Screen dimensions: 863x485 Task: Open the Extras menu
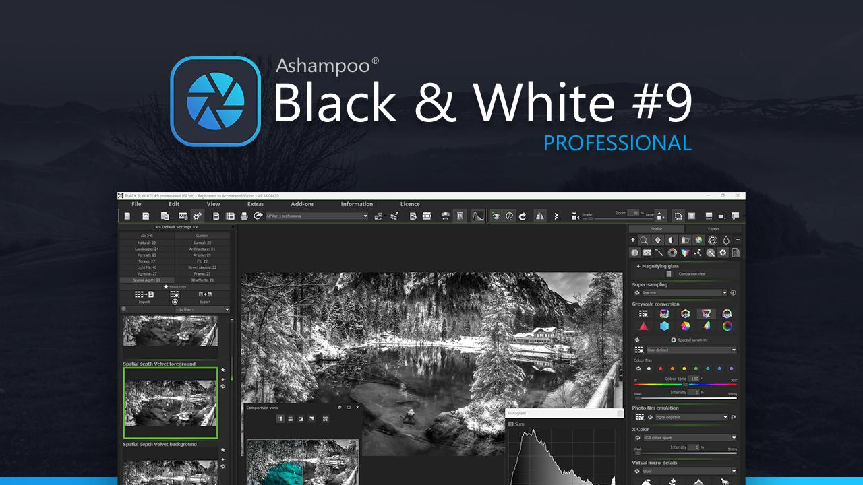point(256,204)
